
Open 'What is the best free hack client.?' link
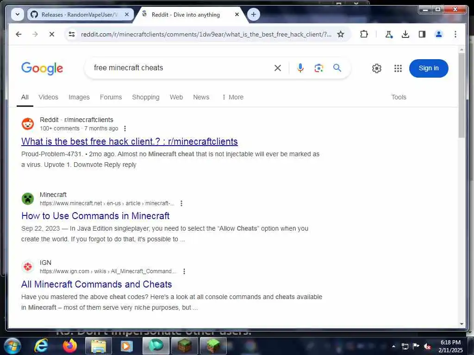point(130,141)
